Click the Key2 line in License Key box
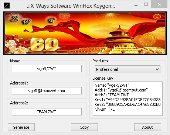The image size is (170, 135). click(x=127, y=104)
